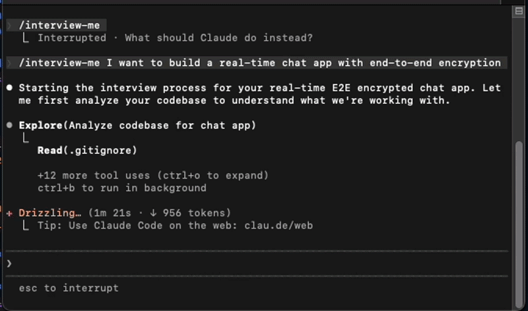Click the 'esc to interrupt' hint text

[x=69, y=288]
